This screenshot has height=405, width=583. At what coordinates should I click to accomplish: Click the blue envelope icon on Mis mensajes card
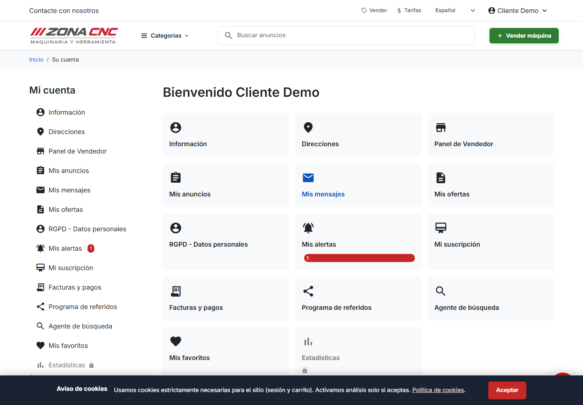tap(308, 178)
